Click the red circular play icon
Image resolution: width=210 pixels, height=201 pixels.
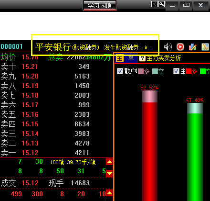pos(180,47)
